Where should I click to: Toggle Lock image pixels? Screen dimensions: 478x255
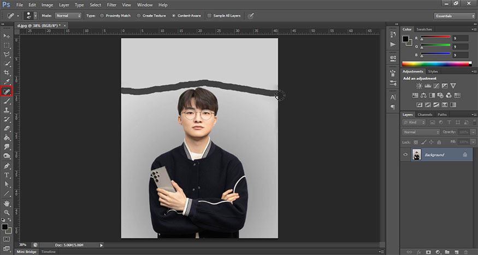pos(423,142)
